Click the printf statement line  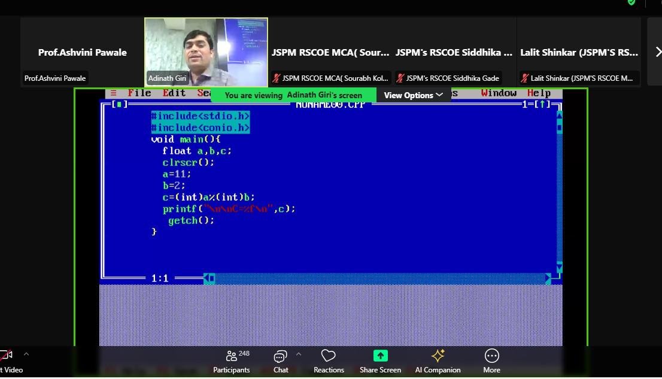pyautogui.click(x=229, y=209)
